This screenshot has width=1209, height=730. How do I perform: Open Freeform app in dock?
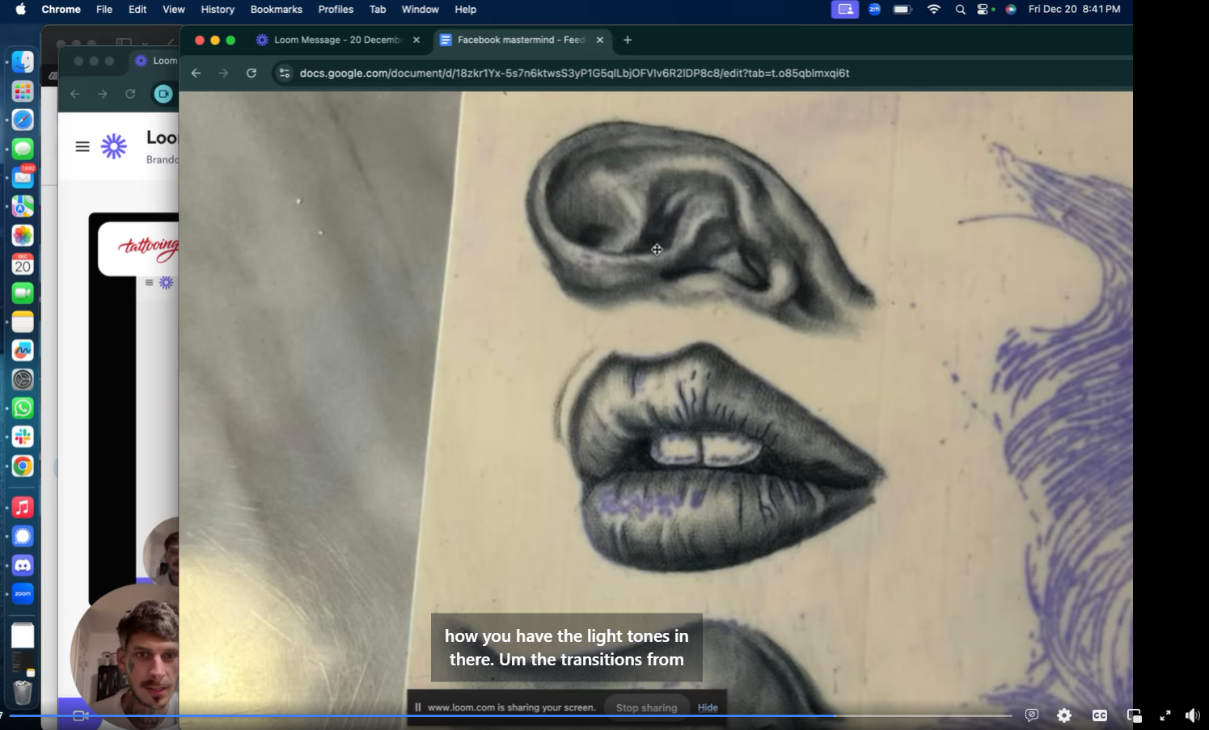click(x=23, y=350)
